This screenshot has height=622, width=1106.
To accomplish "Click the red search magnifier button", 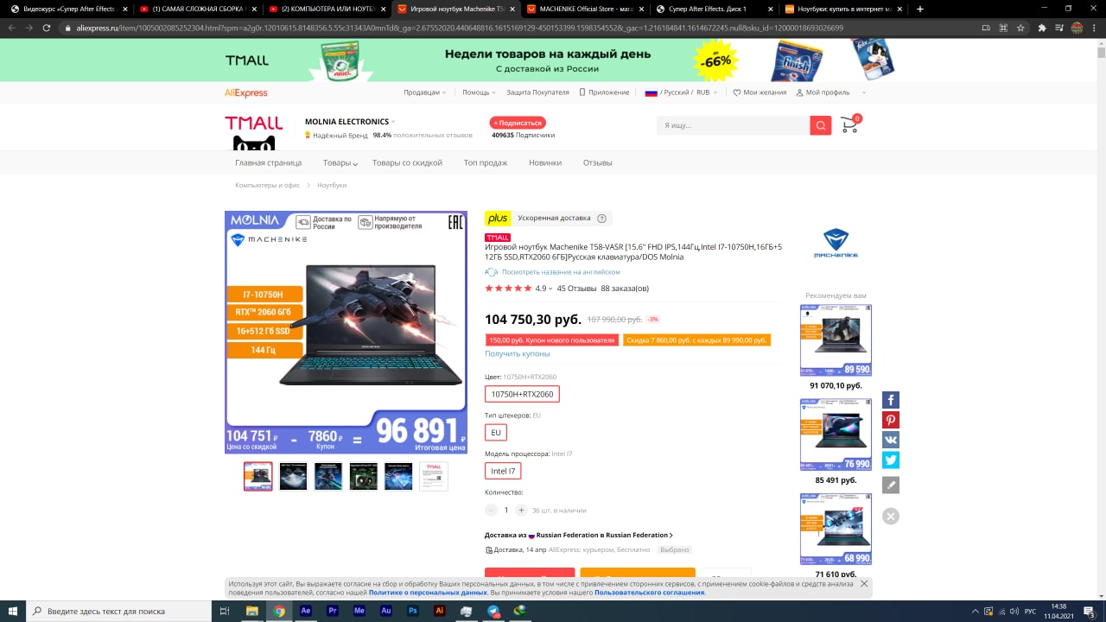I will click(820, 126).
